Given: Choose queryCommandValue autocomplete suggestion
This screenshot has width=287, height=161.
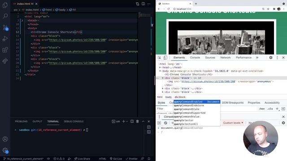Looking at the screenshot, I should 197,117.
